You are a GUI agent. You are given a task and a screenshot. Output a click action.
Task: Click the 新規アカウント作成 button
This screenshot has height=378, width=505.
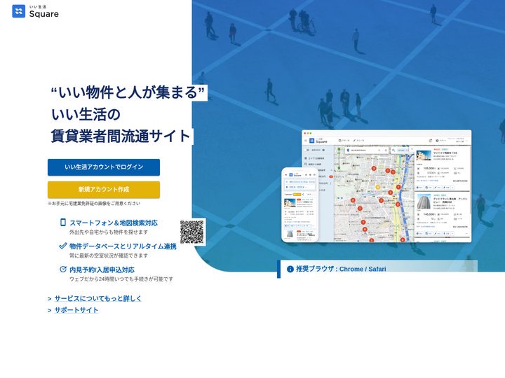(x=104, y=190)
